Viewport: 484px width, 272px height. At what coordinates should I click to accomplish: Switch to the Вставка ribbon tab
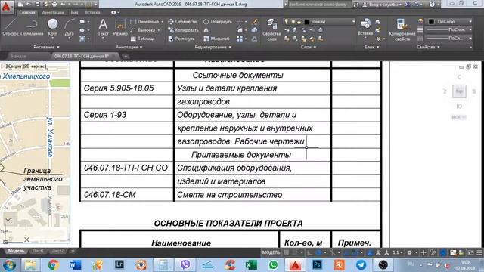(x=92, y=12)
